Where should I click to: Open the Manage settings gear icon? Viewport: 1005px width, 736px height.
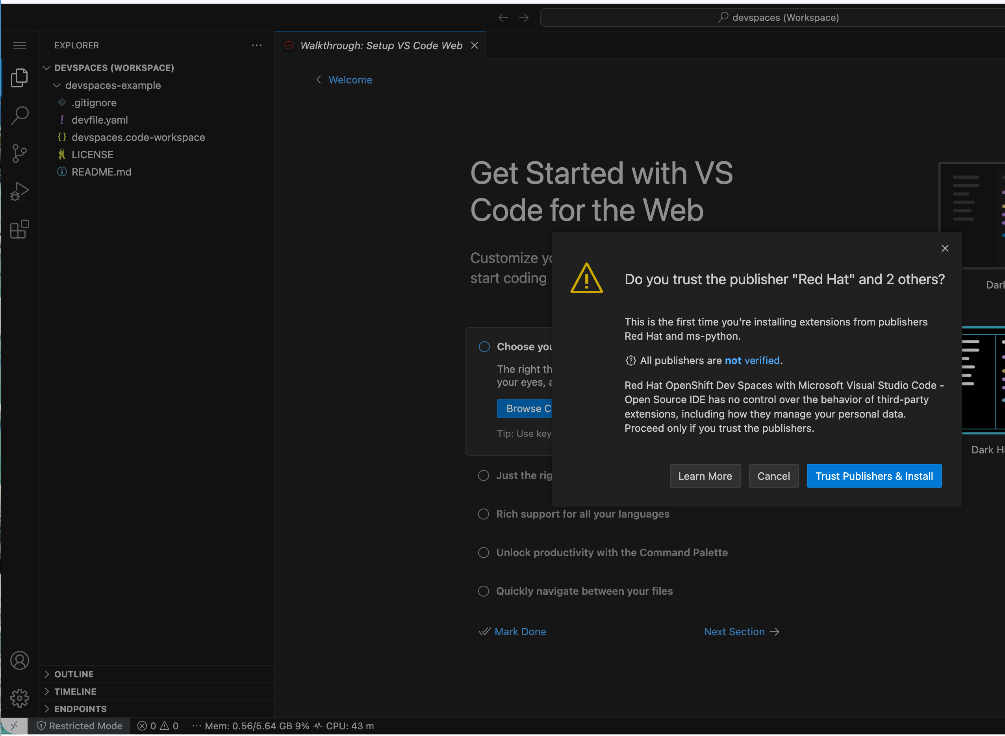pos(20,699)
